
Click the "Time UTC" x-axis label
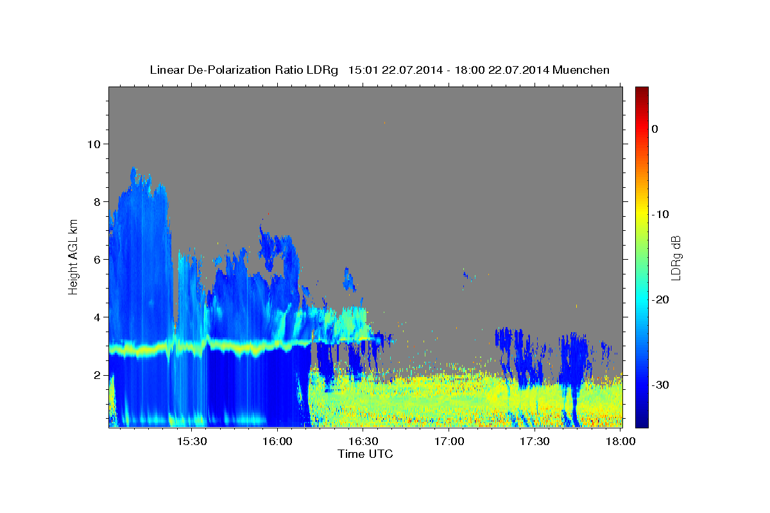[365, 454]
